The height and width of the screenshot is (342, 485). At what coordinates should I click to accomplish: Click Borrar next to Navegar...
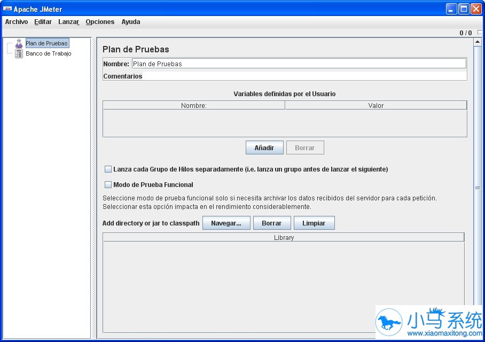271,223
